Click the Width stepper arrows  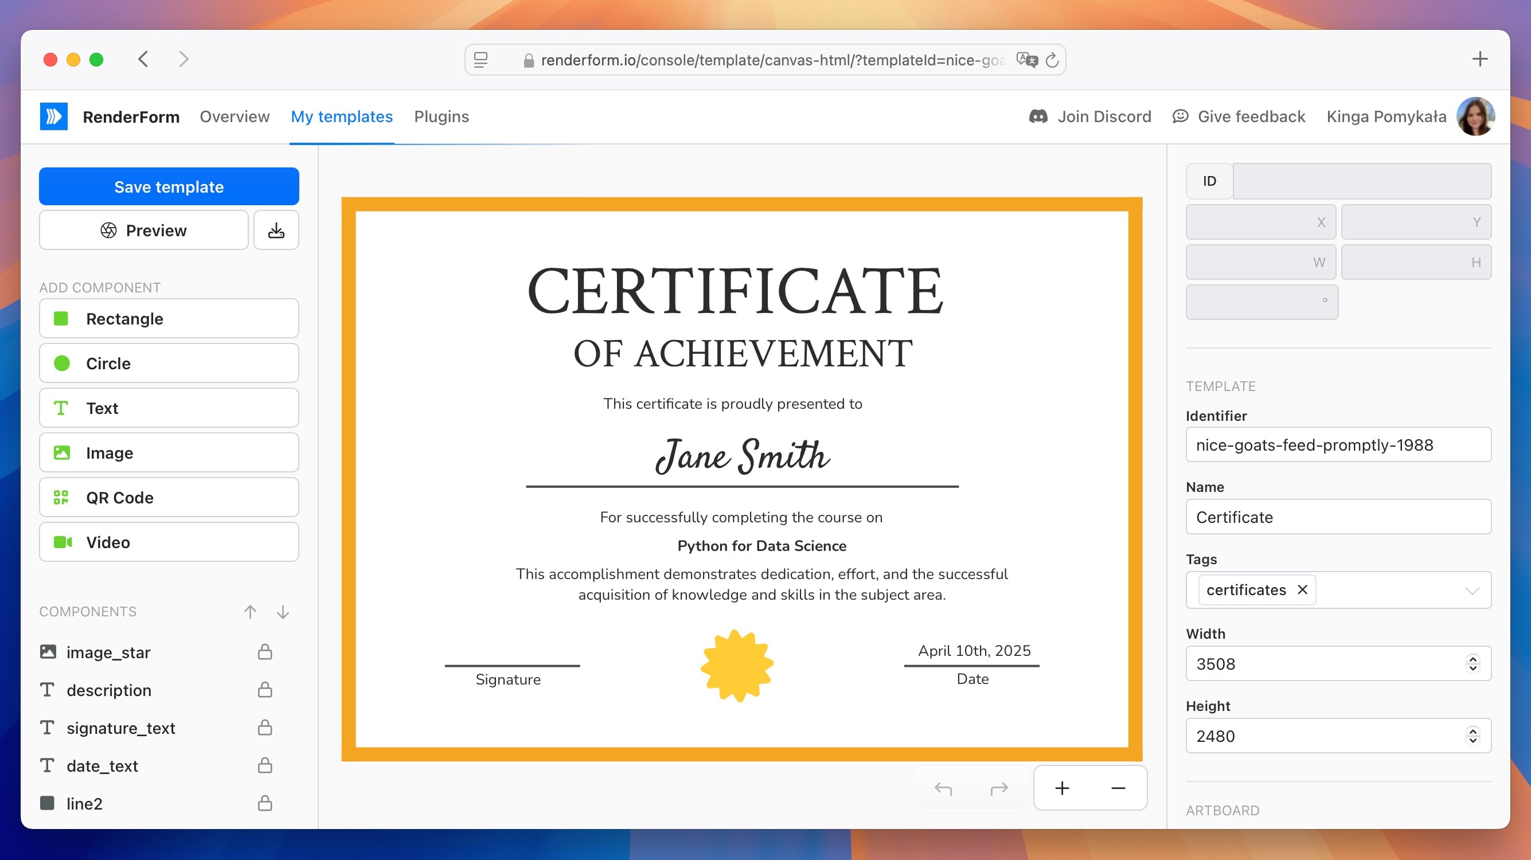click(x=1473, y=663)
